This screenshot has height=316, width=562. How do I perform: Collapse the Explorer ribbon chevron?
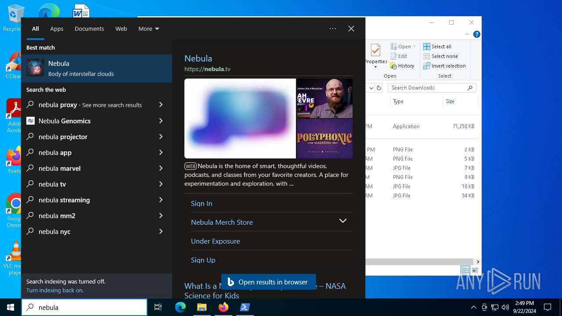click(467, 34)
